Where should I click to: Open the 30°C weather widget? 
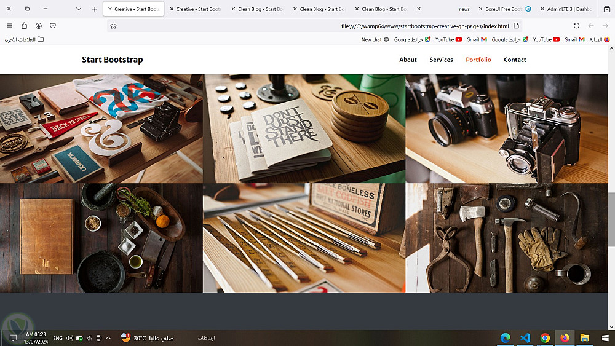click(x=147, y=338)
